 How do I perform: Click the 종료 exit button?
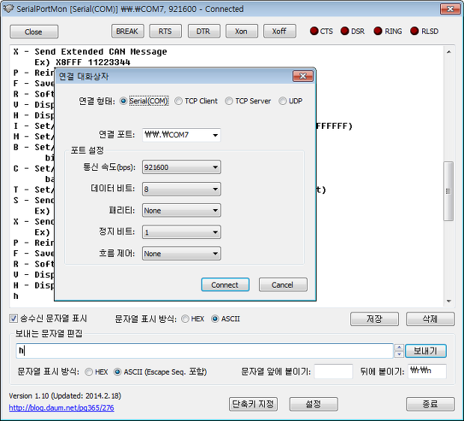pos(430,404)
